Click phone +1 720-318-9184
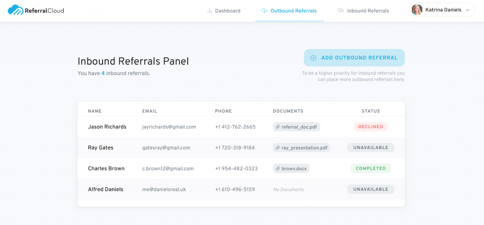Viewport: 484px width, 225px height. (x=235, y=148)
